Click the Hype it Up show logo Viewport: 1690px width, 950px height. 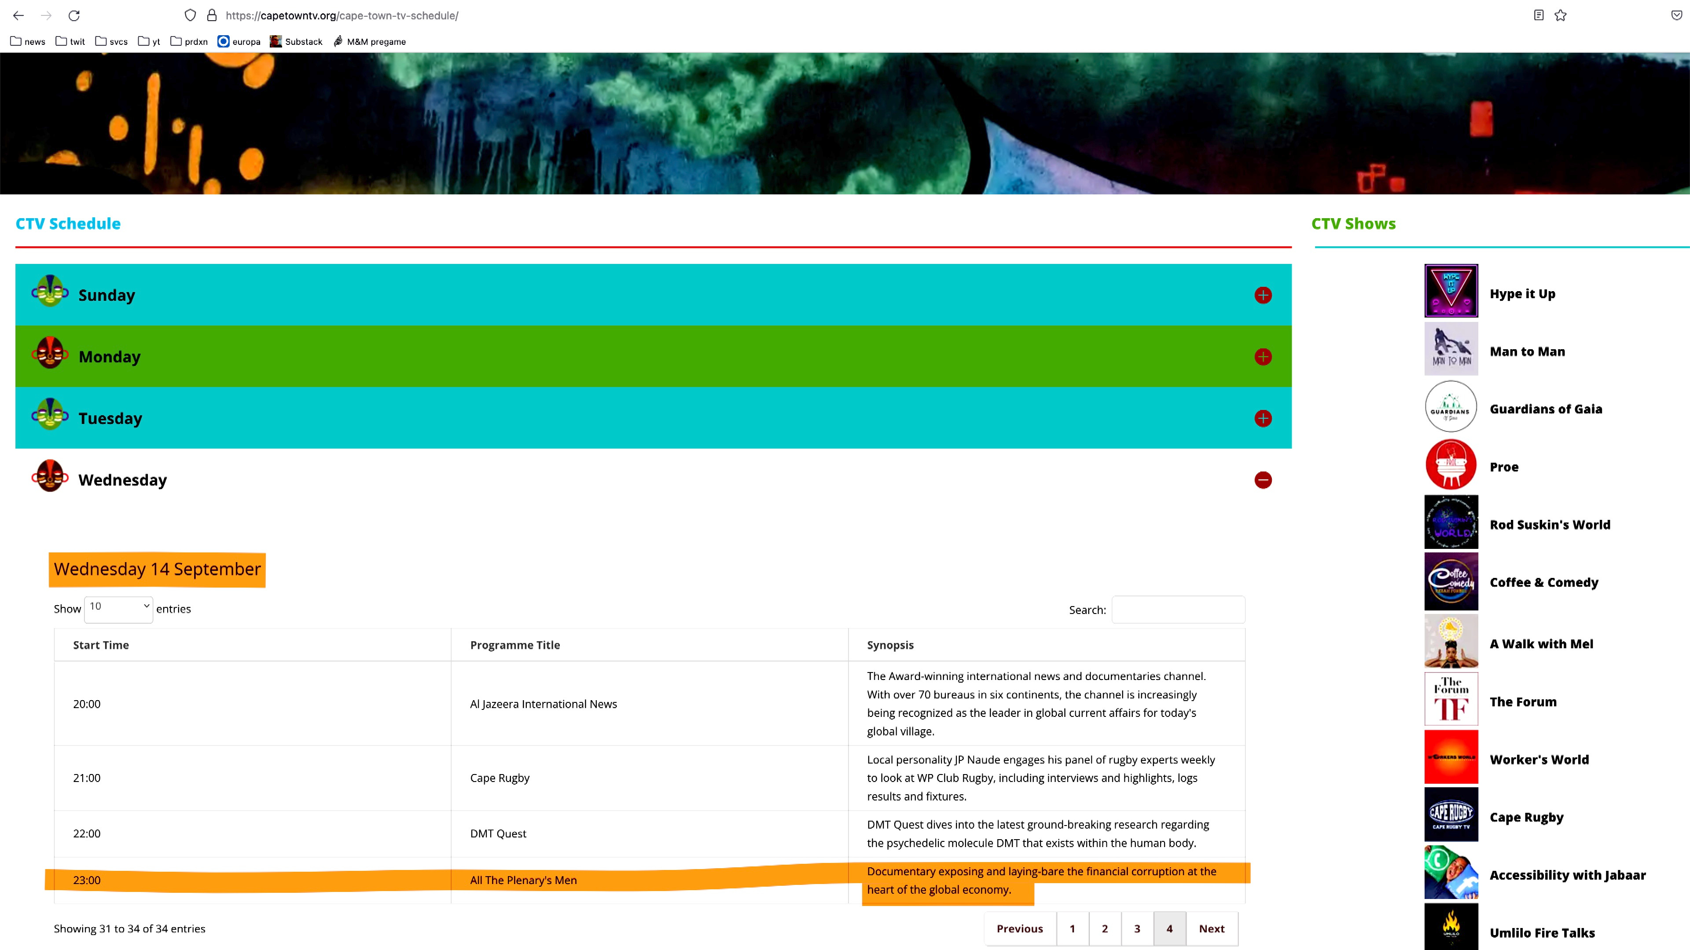point(1451,290)
